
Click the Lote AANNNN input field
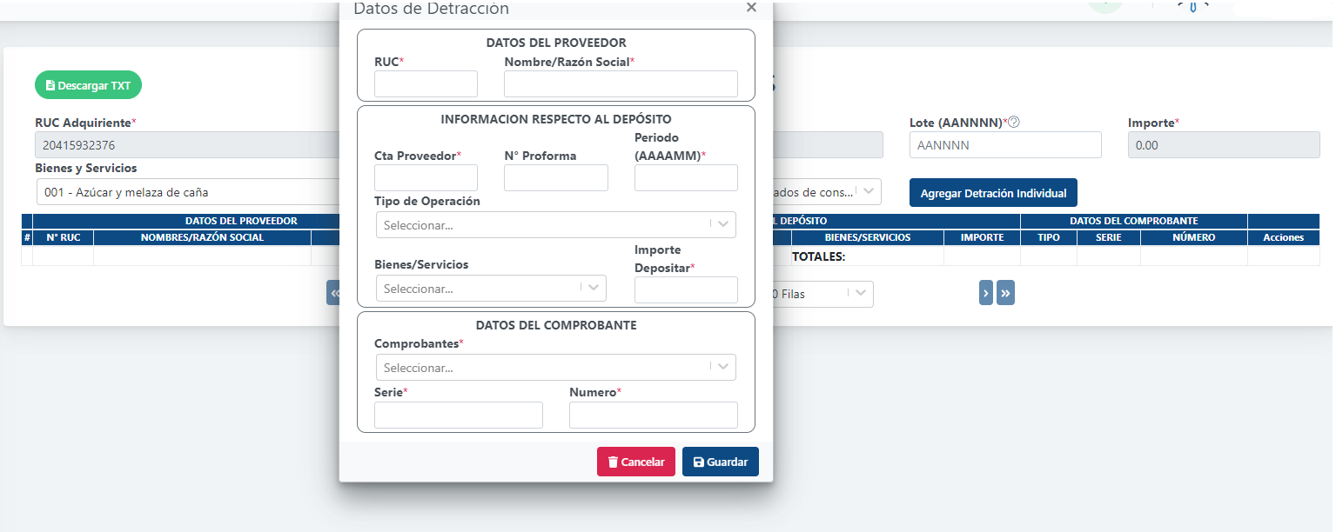click(1005, 145)
